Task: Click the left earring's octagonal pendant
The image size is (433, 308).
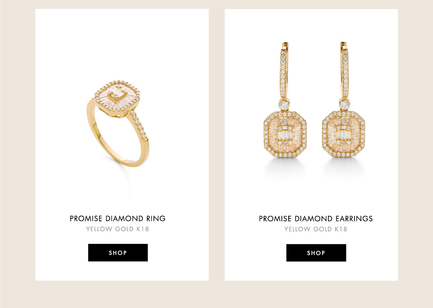Action: coord(285,135)
